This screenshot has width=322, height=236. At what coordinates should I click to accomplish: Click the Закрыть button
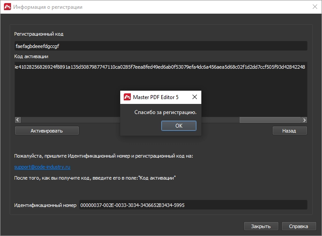point(261,226)
